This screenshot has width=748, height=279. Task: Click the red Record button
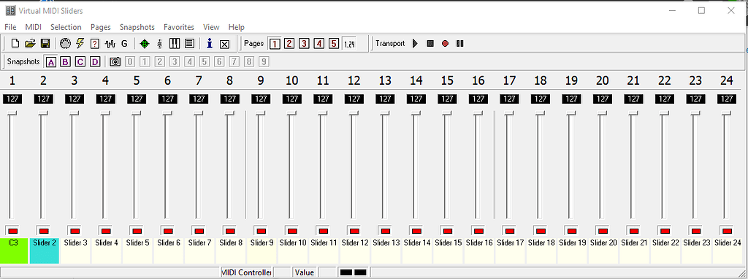coord(445,43)
